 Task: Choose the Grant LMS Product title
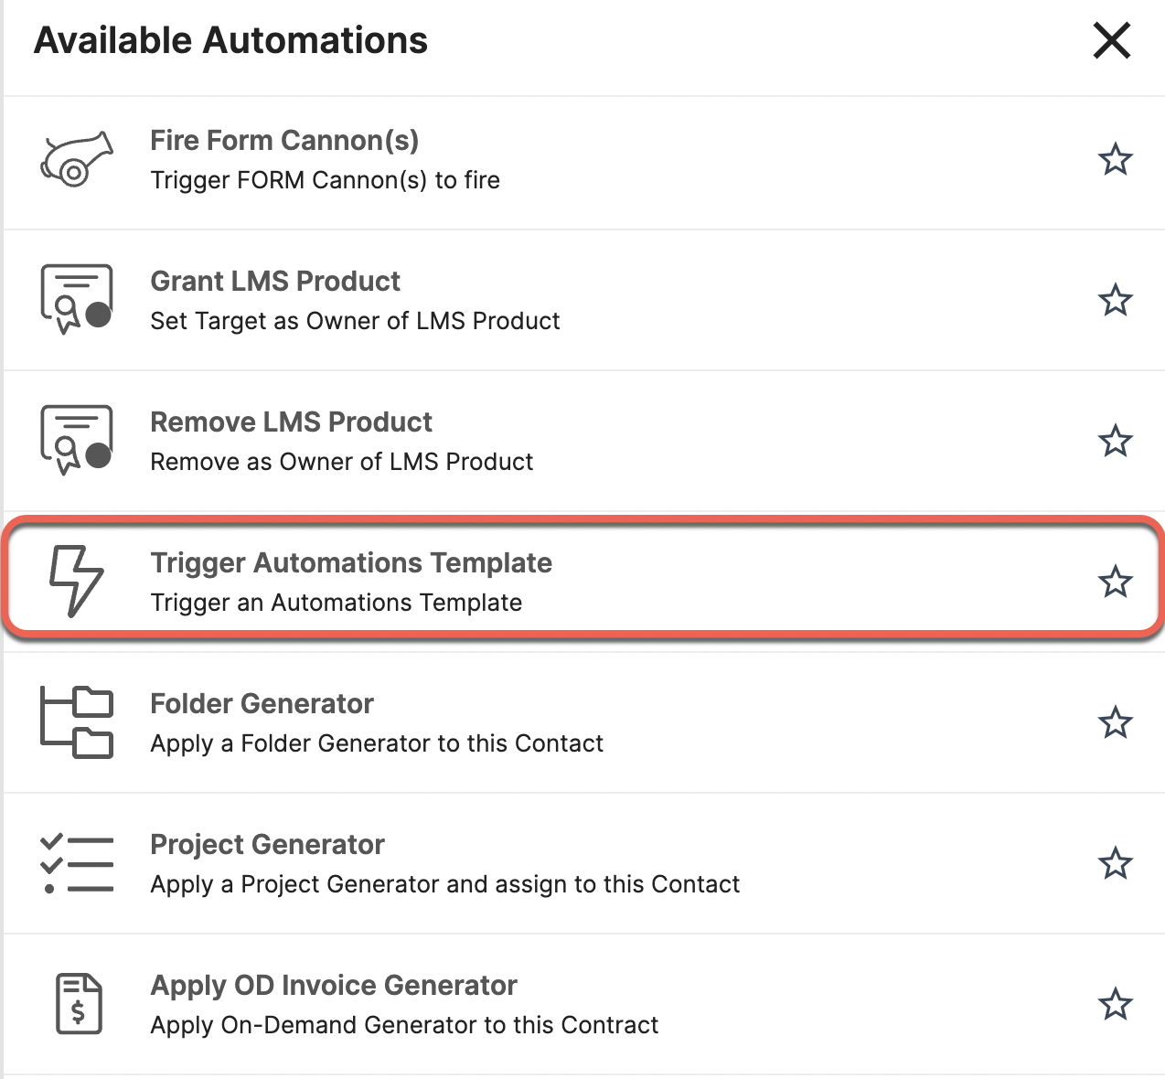(x=275, y=281)
